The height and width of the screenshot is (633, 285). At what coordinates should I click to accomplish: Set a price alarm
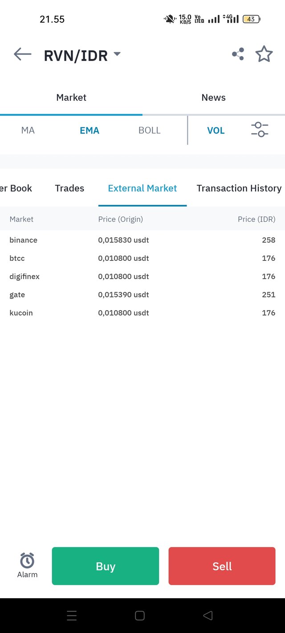pos(27,565)
